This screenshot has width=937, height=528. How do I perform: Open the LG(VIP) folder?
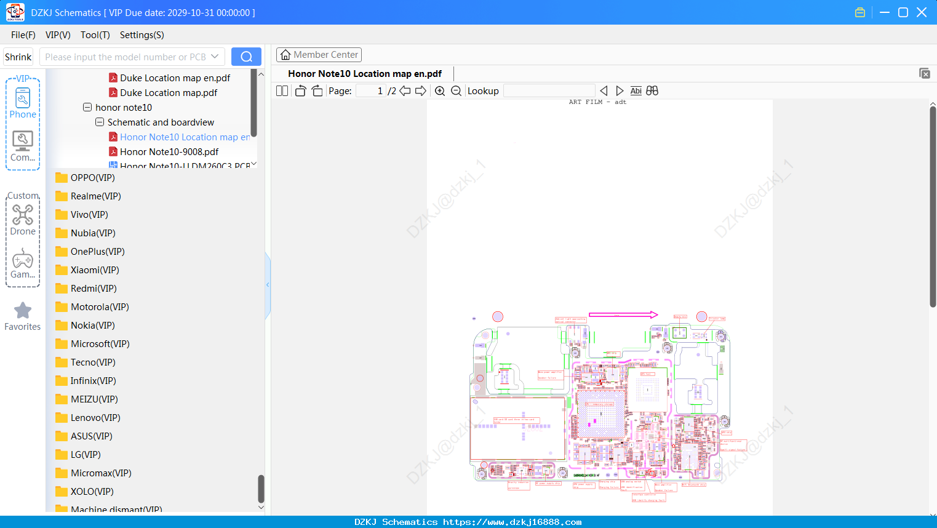78,454
